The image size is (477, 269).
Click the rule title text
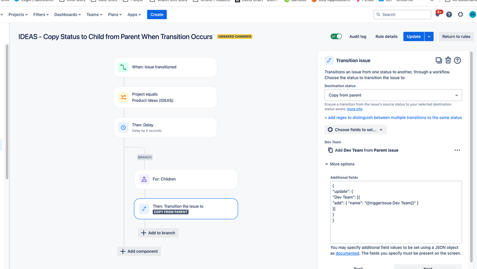115,36
